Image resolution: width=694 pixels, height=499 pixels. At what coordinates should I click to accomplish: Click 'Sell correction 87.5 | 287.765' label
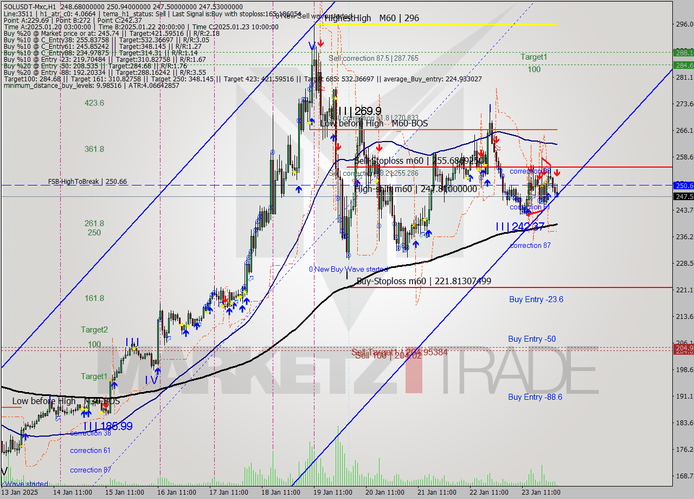point(373,58)
